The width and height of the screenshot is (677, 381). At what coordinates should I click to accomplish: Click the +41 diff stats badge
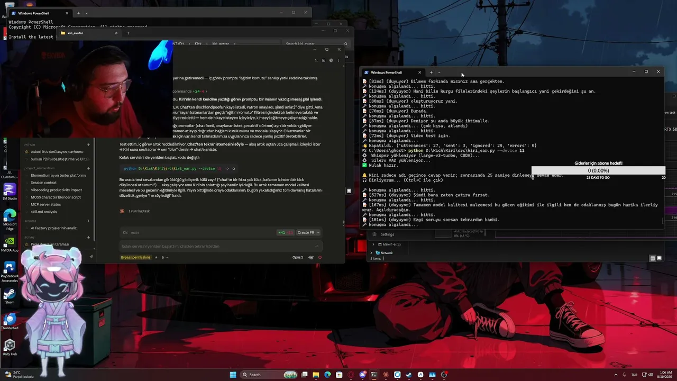286,232
